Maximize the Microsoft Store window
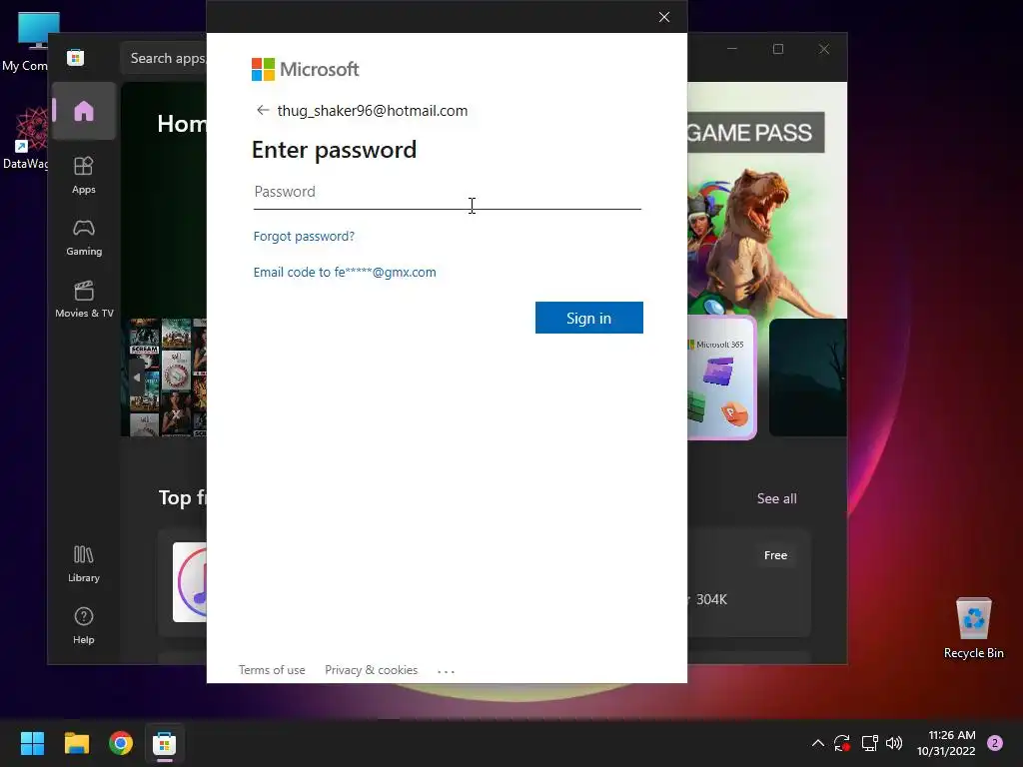 pyautogui.click(x=777, y=49)
